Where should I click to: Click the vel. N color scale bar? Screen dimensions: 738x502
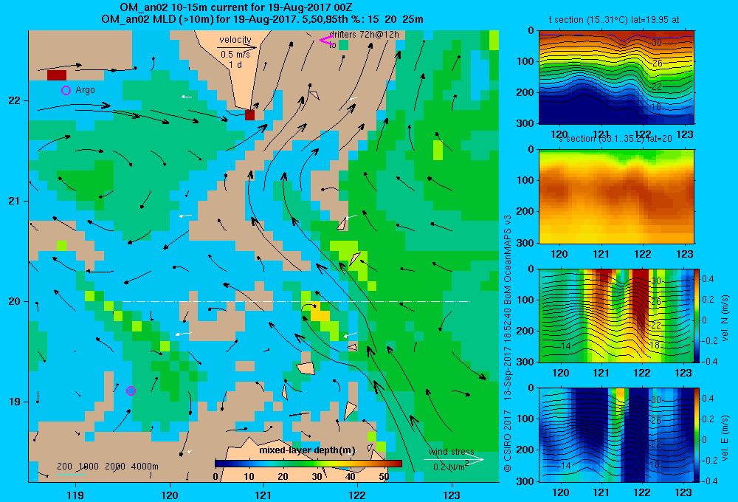pyautogui.click(x=697, y=315)
